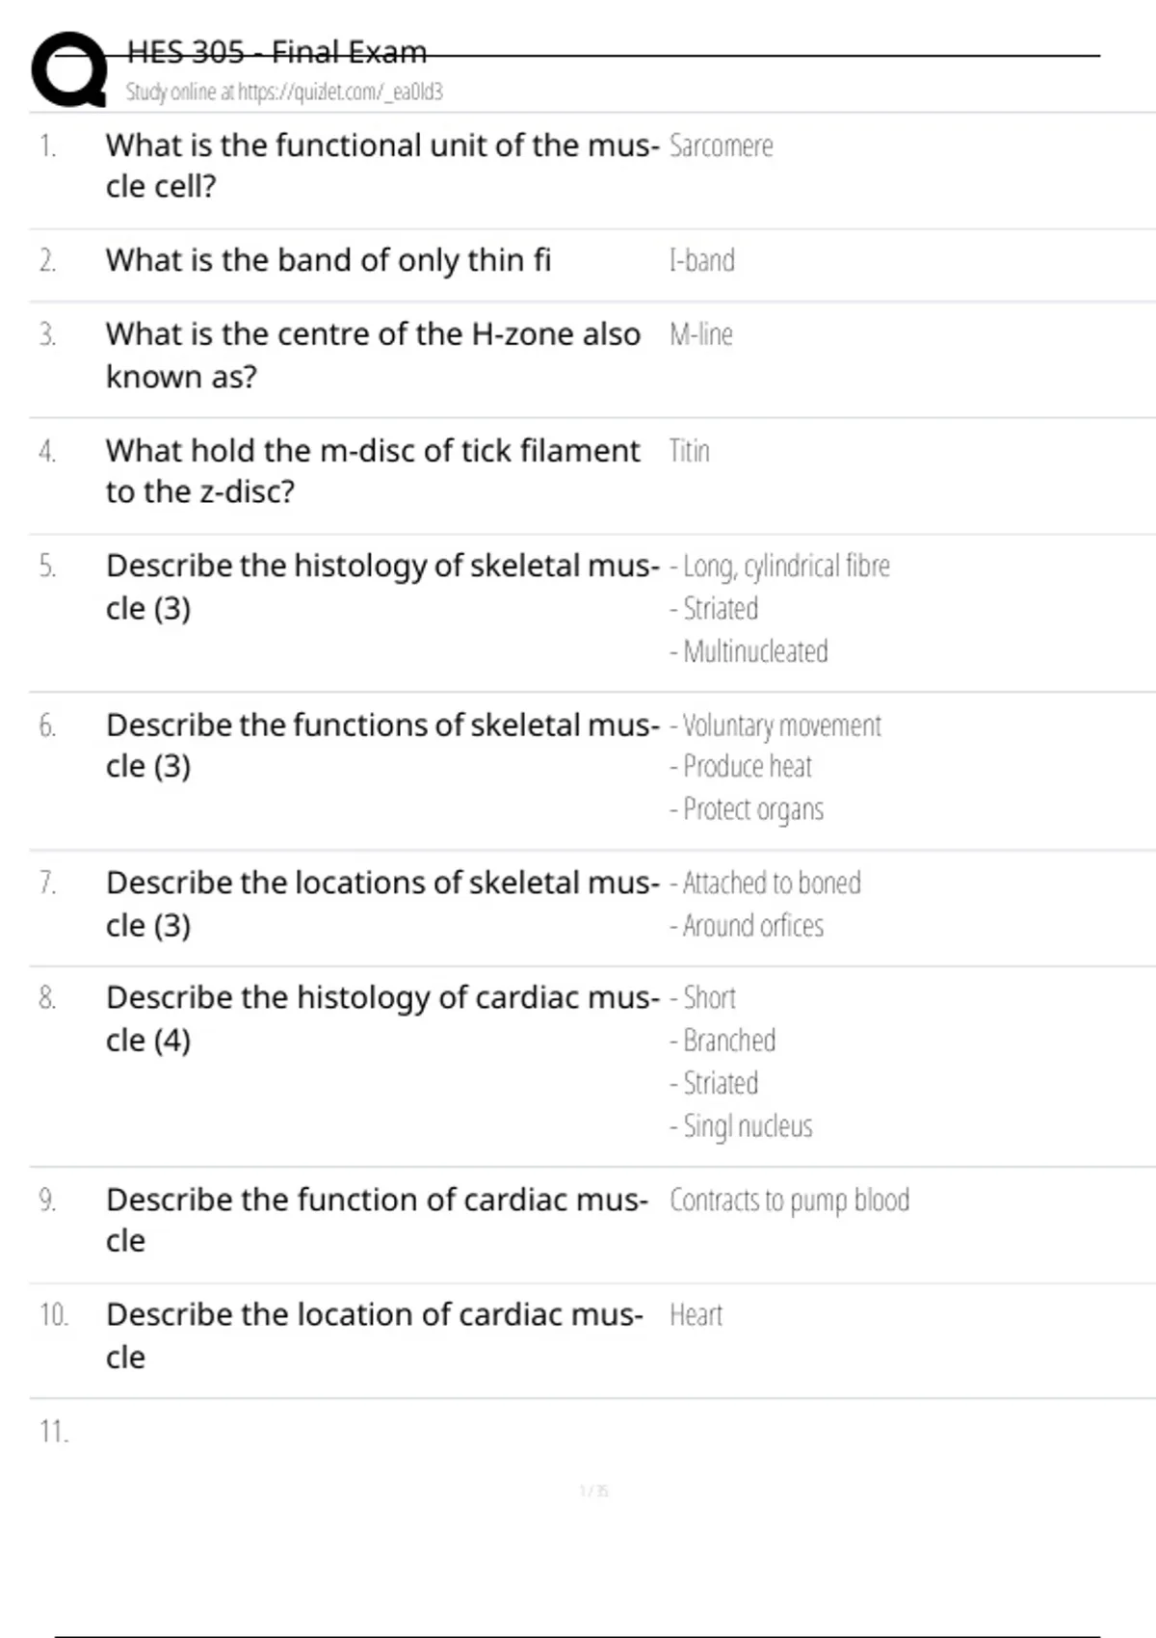1156x1638 pixels.
Task: Select the answer text Sarcomere
Action: [721, 146]
